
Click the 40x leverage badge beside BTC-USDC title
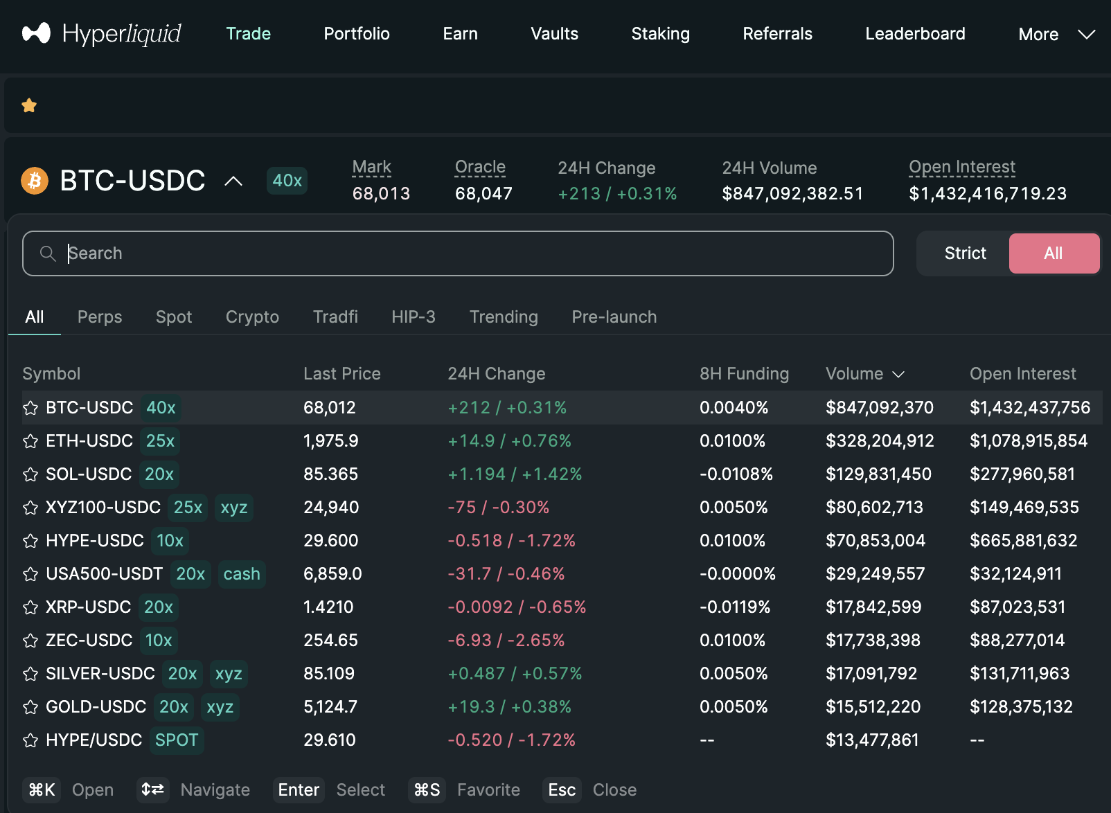coord(287,181)
